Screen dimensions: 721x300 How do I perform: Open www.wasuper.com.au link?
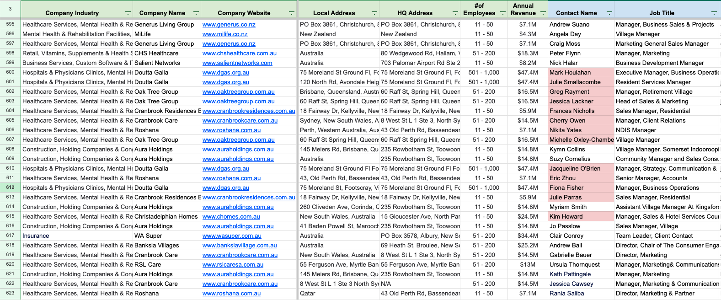(x=232, y=236)
